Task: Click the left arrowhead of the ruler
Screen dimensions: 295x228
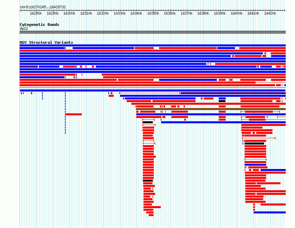Action: [21, 11]
